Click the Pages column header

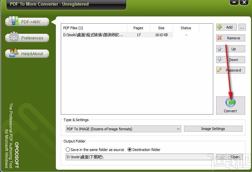pyautogui.click(x=138, y=28)
